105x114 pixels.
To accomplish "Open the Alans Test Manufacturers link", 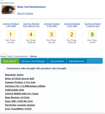I will pyautogui.click(x=31, y=7).
